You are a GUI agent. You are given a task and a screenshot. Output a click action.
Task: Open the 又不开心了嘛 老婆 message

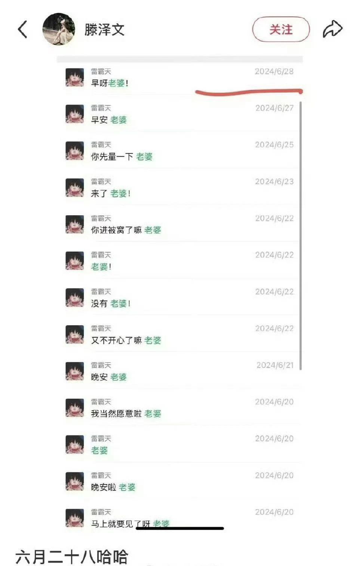click(179, 334)
